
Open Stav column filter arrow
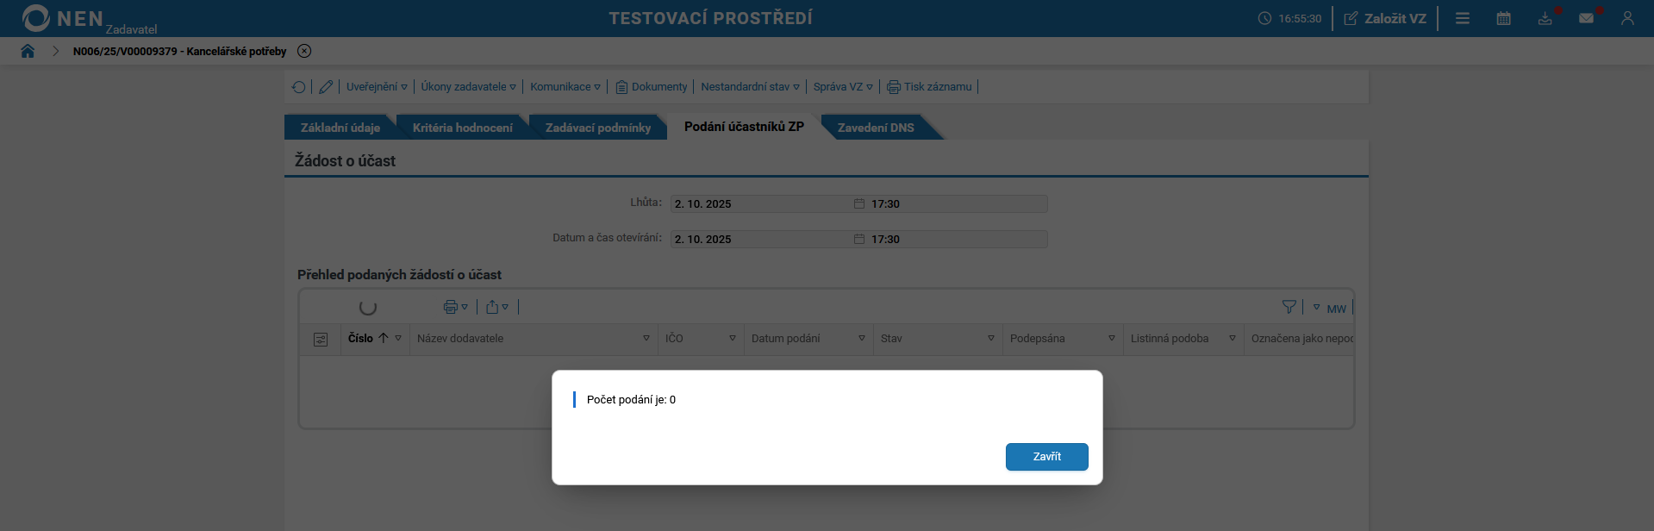click(x=991, y=339)
